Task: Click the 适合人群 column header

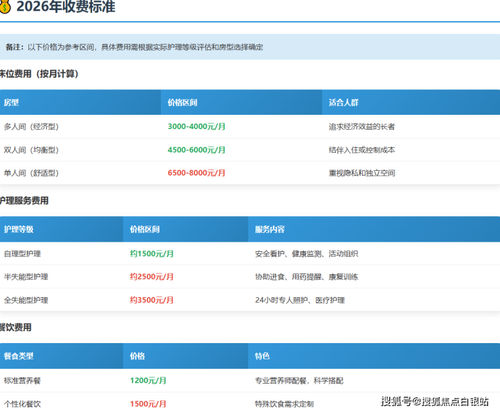Action: 343,103
